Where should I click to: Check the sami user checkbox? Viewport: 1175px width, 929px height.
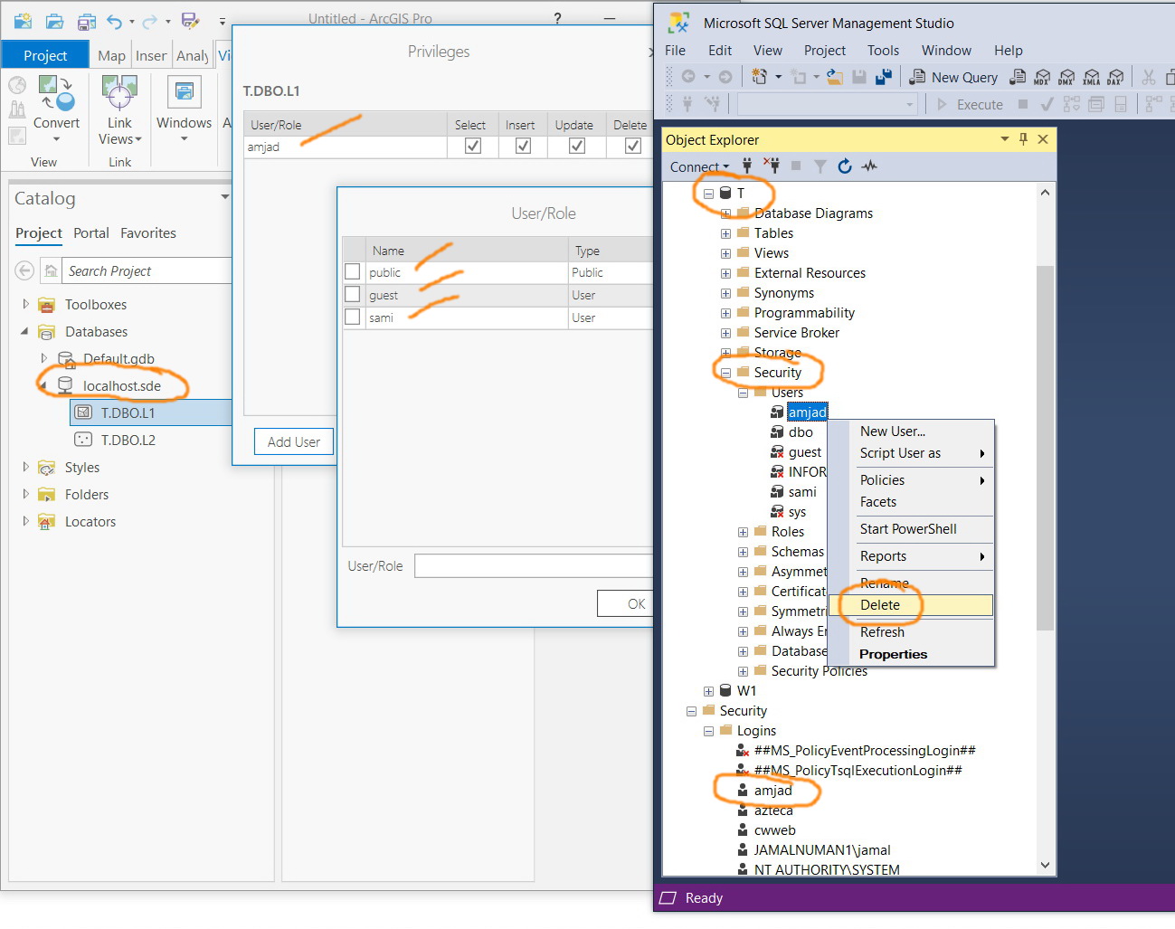[x=352, y=318]
